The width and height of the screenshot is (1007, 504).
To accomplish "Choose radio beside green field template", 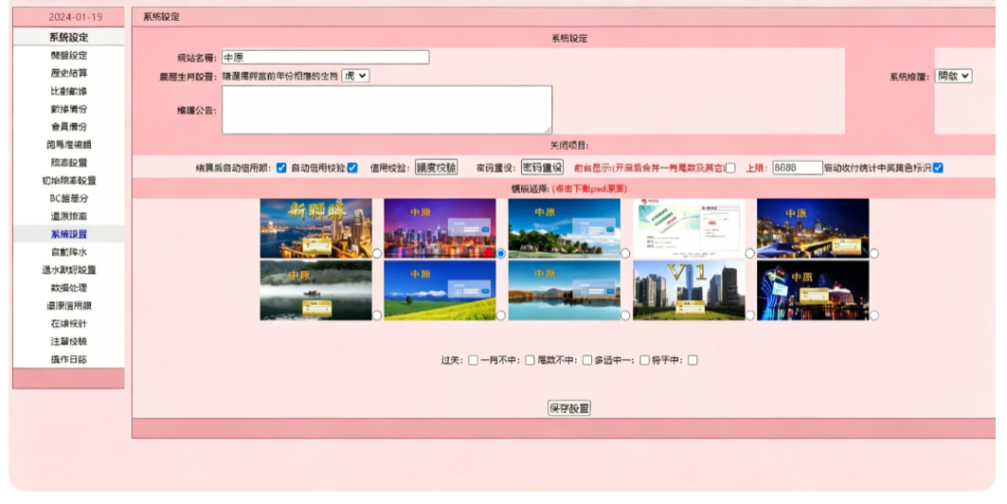I will [x=501, y=315].
